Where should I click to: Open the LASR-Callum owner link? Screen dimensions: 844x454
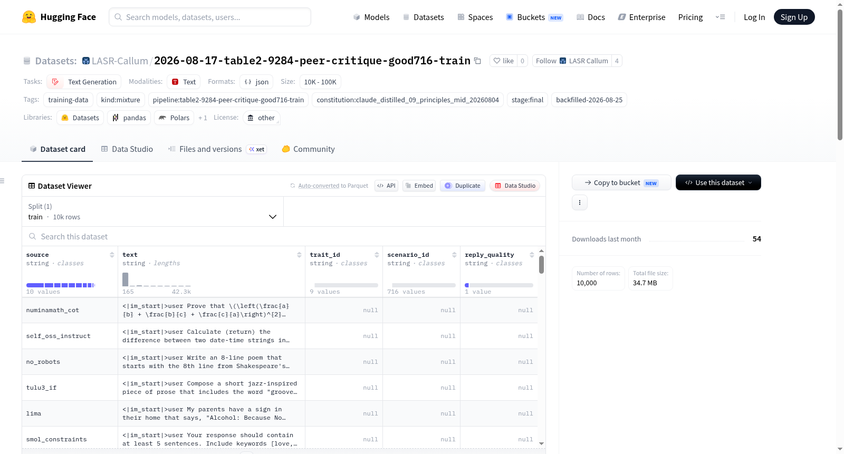pos(120,61)
